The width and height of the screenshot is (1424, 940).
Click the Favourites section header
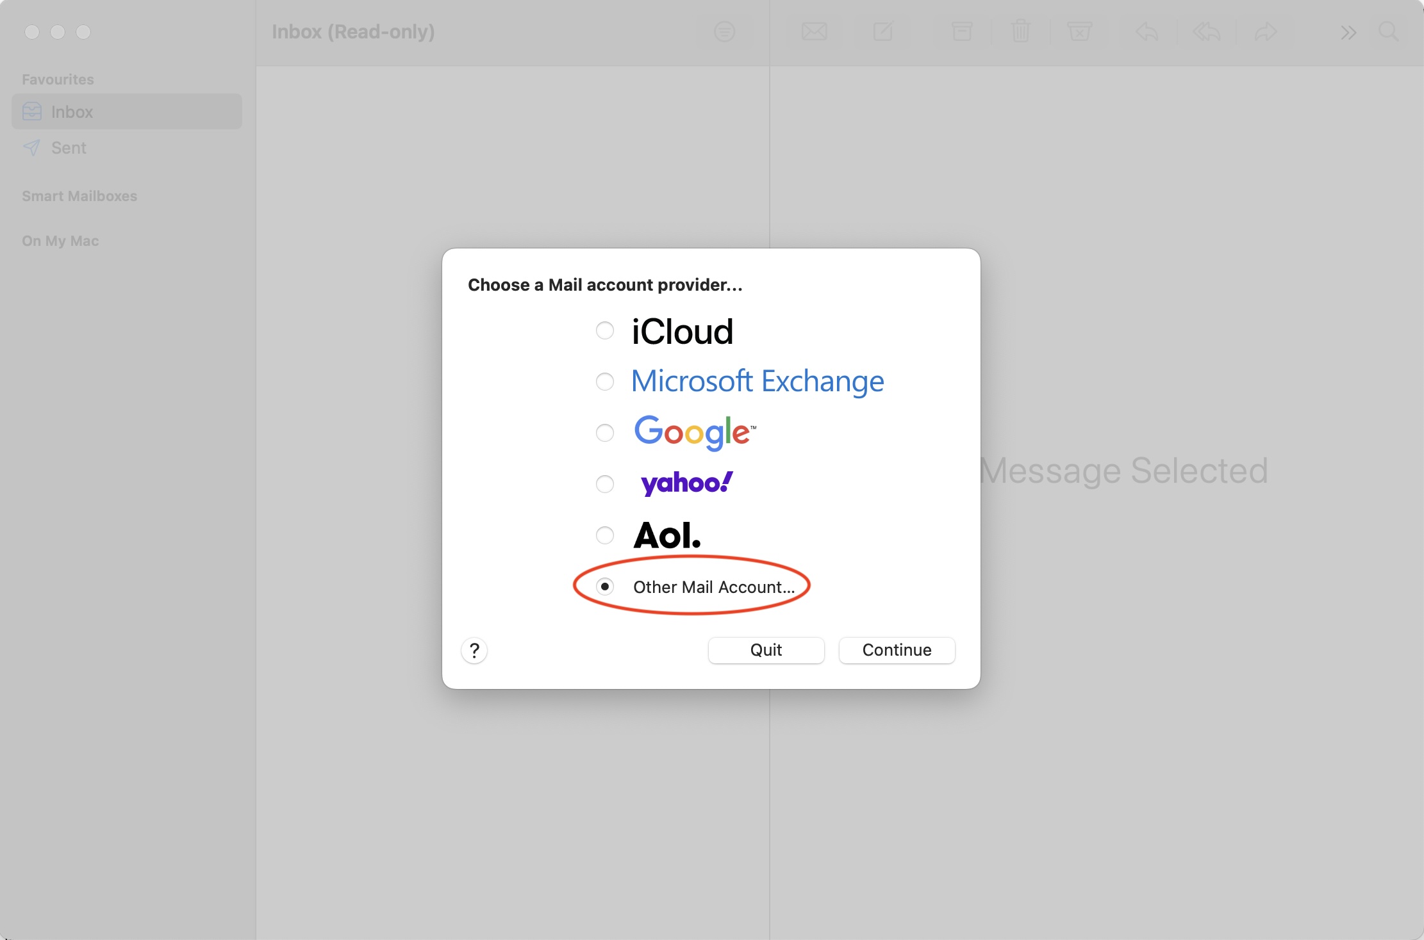tap(58, 79)
